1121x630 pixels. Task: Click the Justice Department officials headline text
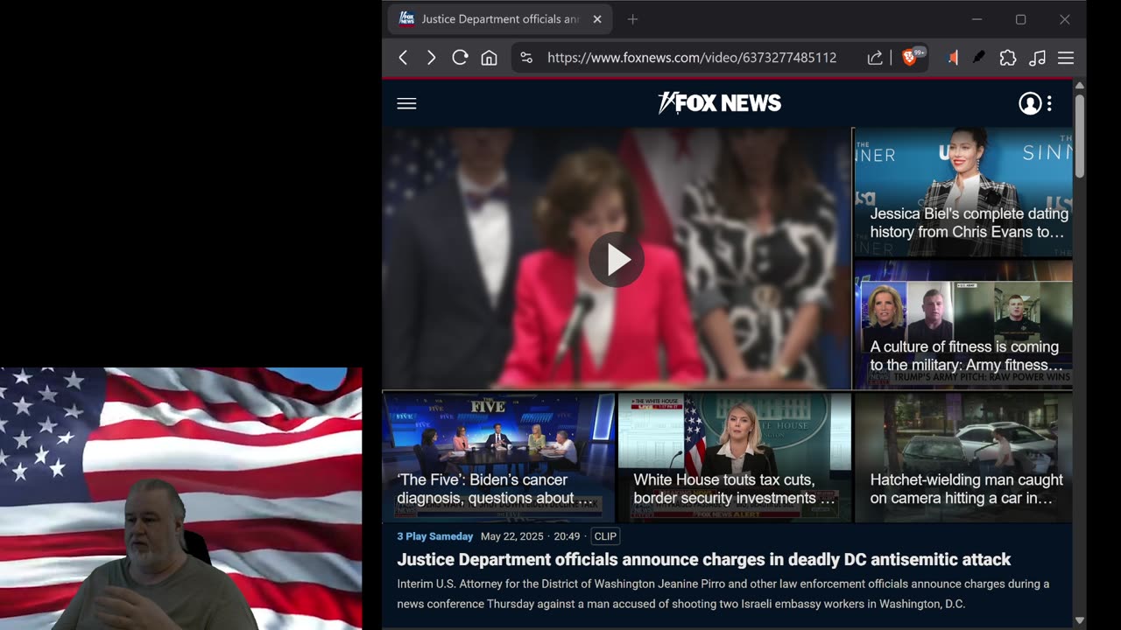pyautogui.click(x=704, y=559)
